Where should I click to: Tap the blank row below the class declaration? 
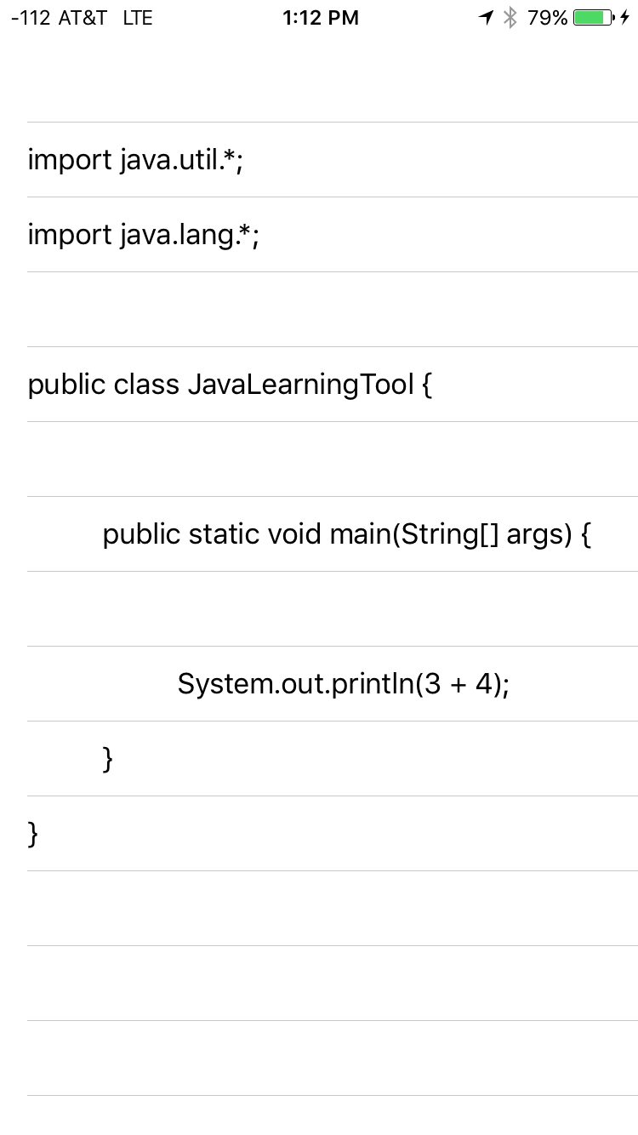332,459
